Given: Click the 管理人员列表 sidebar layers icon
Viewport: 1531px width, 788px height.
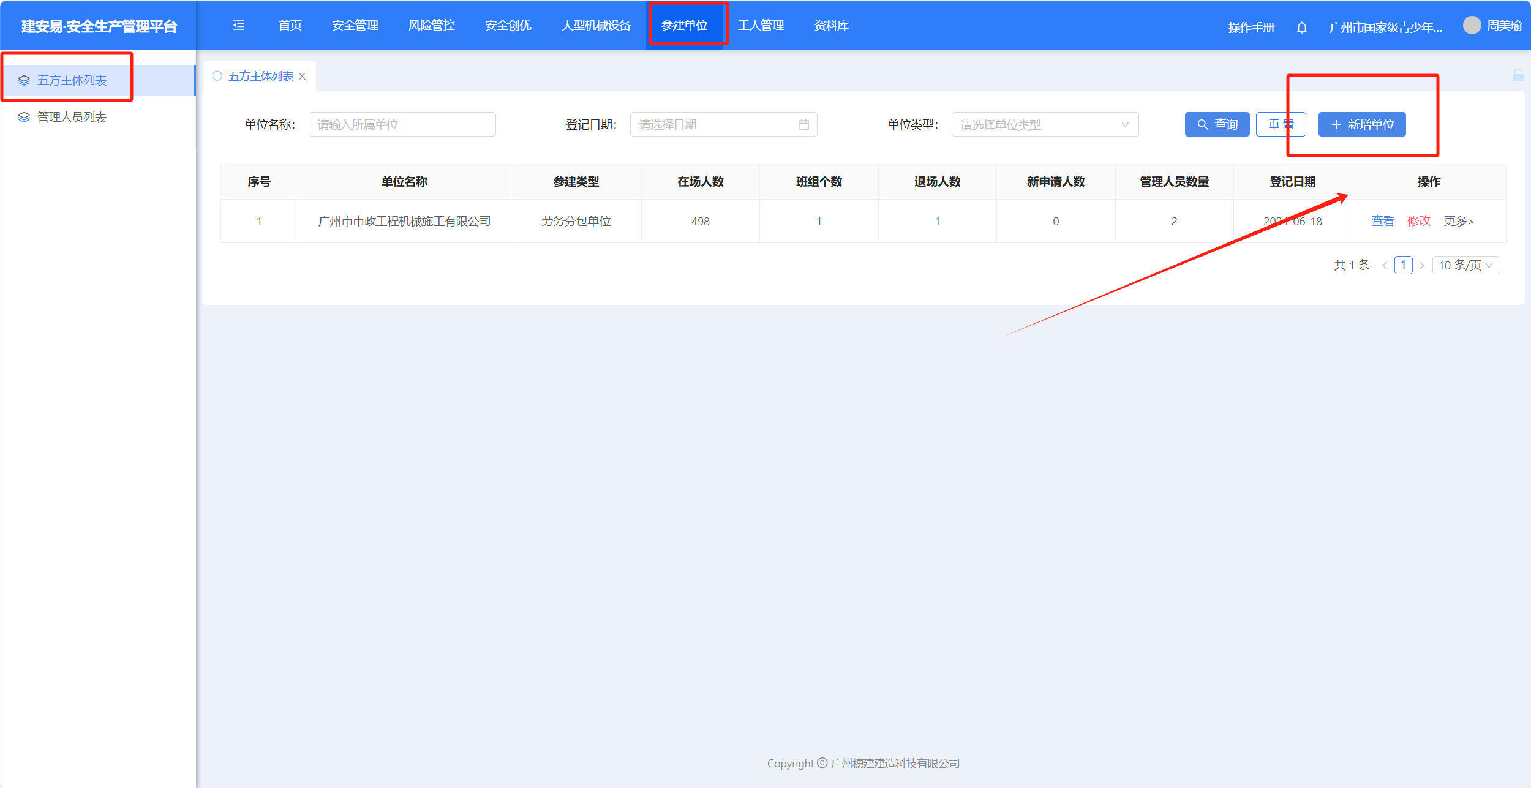Looking at the screenshot, I should click(24, 117).
